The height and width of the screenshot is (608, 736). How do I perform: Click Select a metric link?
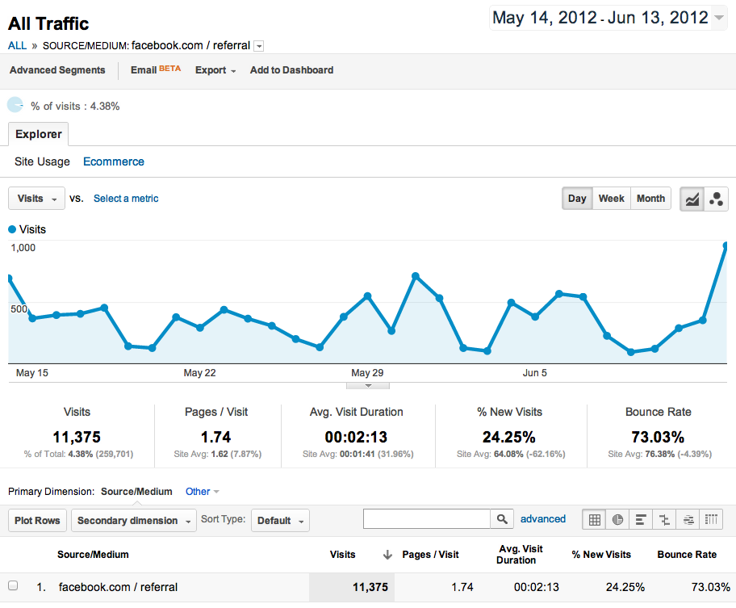point(126,199)
